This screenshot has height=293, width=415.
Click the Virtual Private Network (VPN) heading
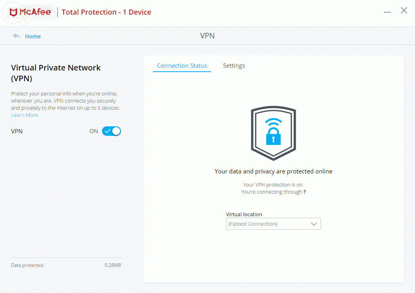[56, 73]
